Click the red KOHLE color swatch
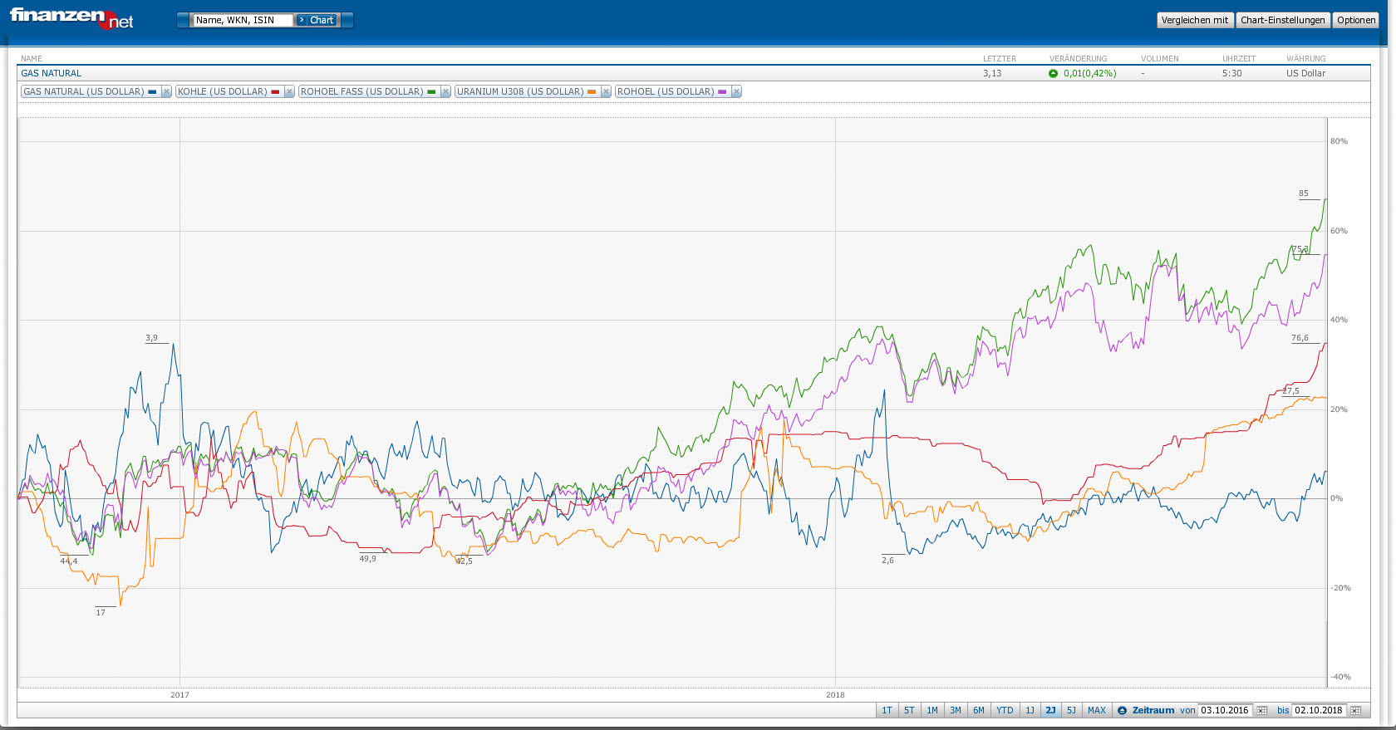The image size is (1396, 730). tap(275, 91)
